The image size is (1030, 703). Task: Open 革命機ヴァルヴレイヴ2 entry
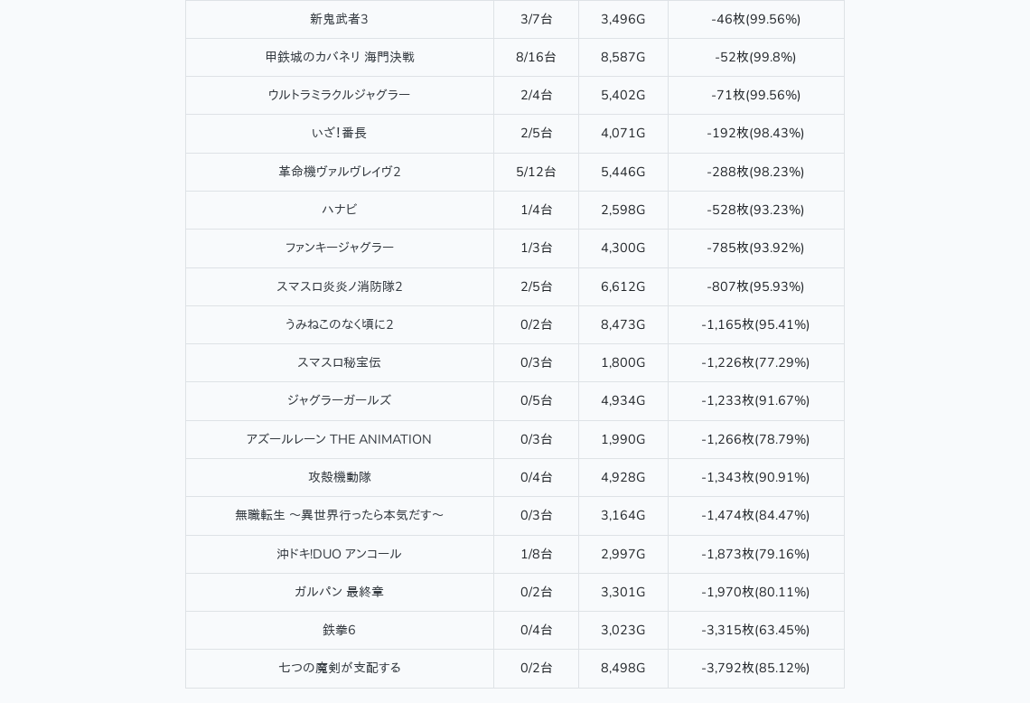pyautogui.click(x=339, y=172)
